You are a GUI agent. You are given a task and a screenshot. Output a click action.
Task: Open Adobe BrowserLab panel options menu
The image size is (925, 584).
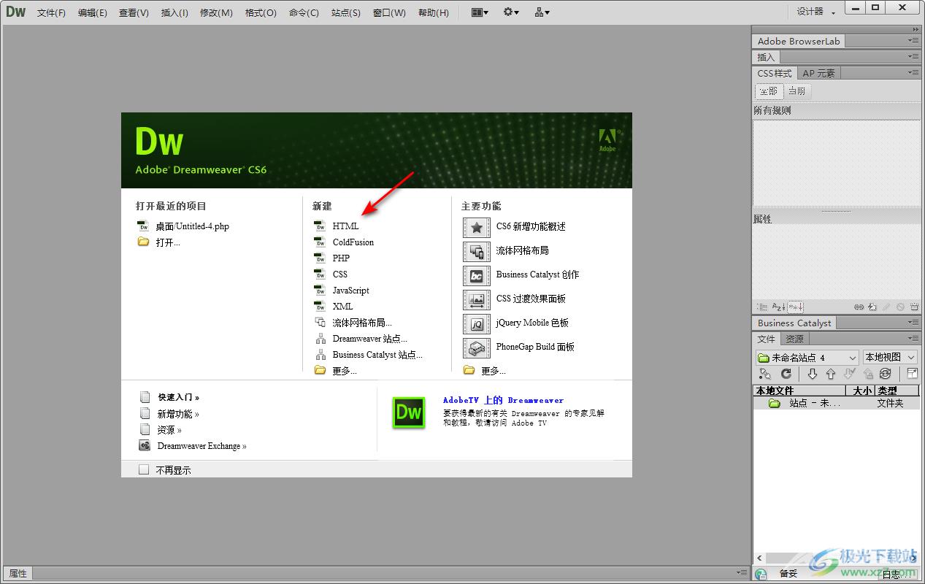[913, 41]
